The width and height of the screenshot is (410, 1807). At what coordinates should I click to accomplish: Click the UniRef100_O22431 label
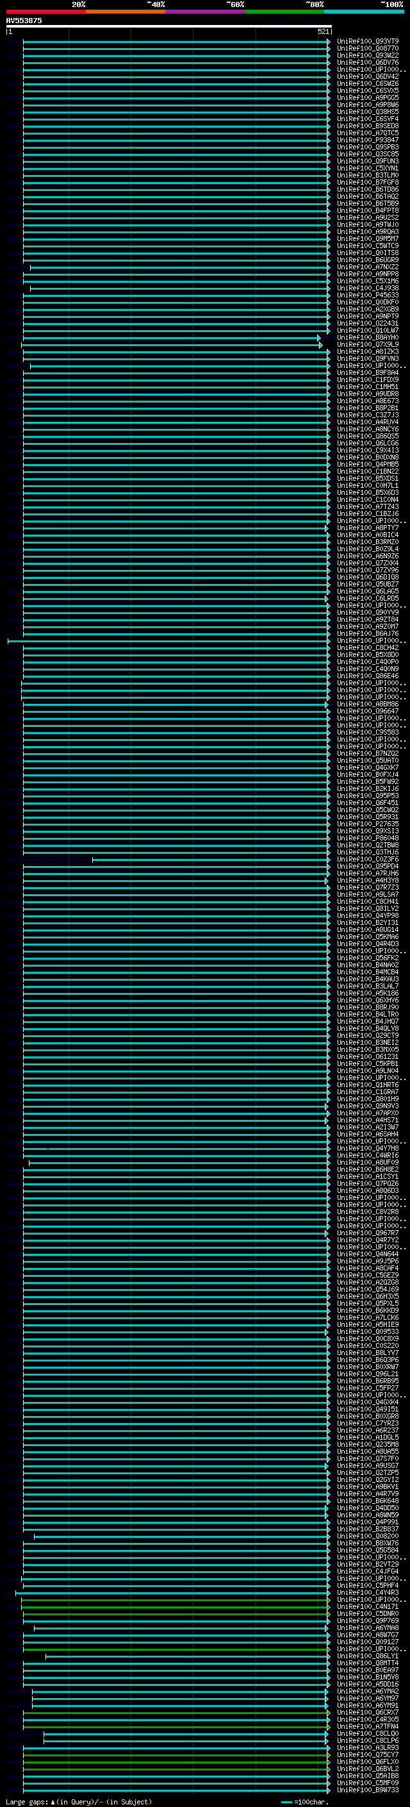[368, 323]
